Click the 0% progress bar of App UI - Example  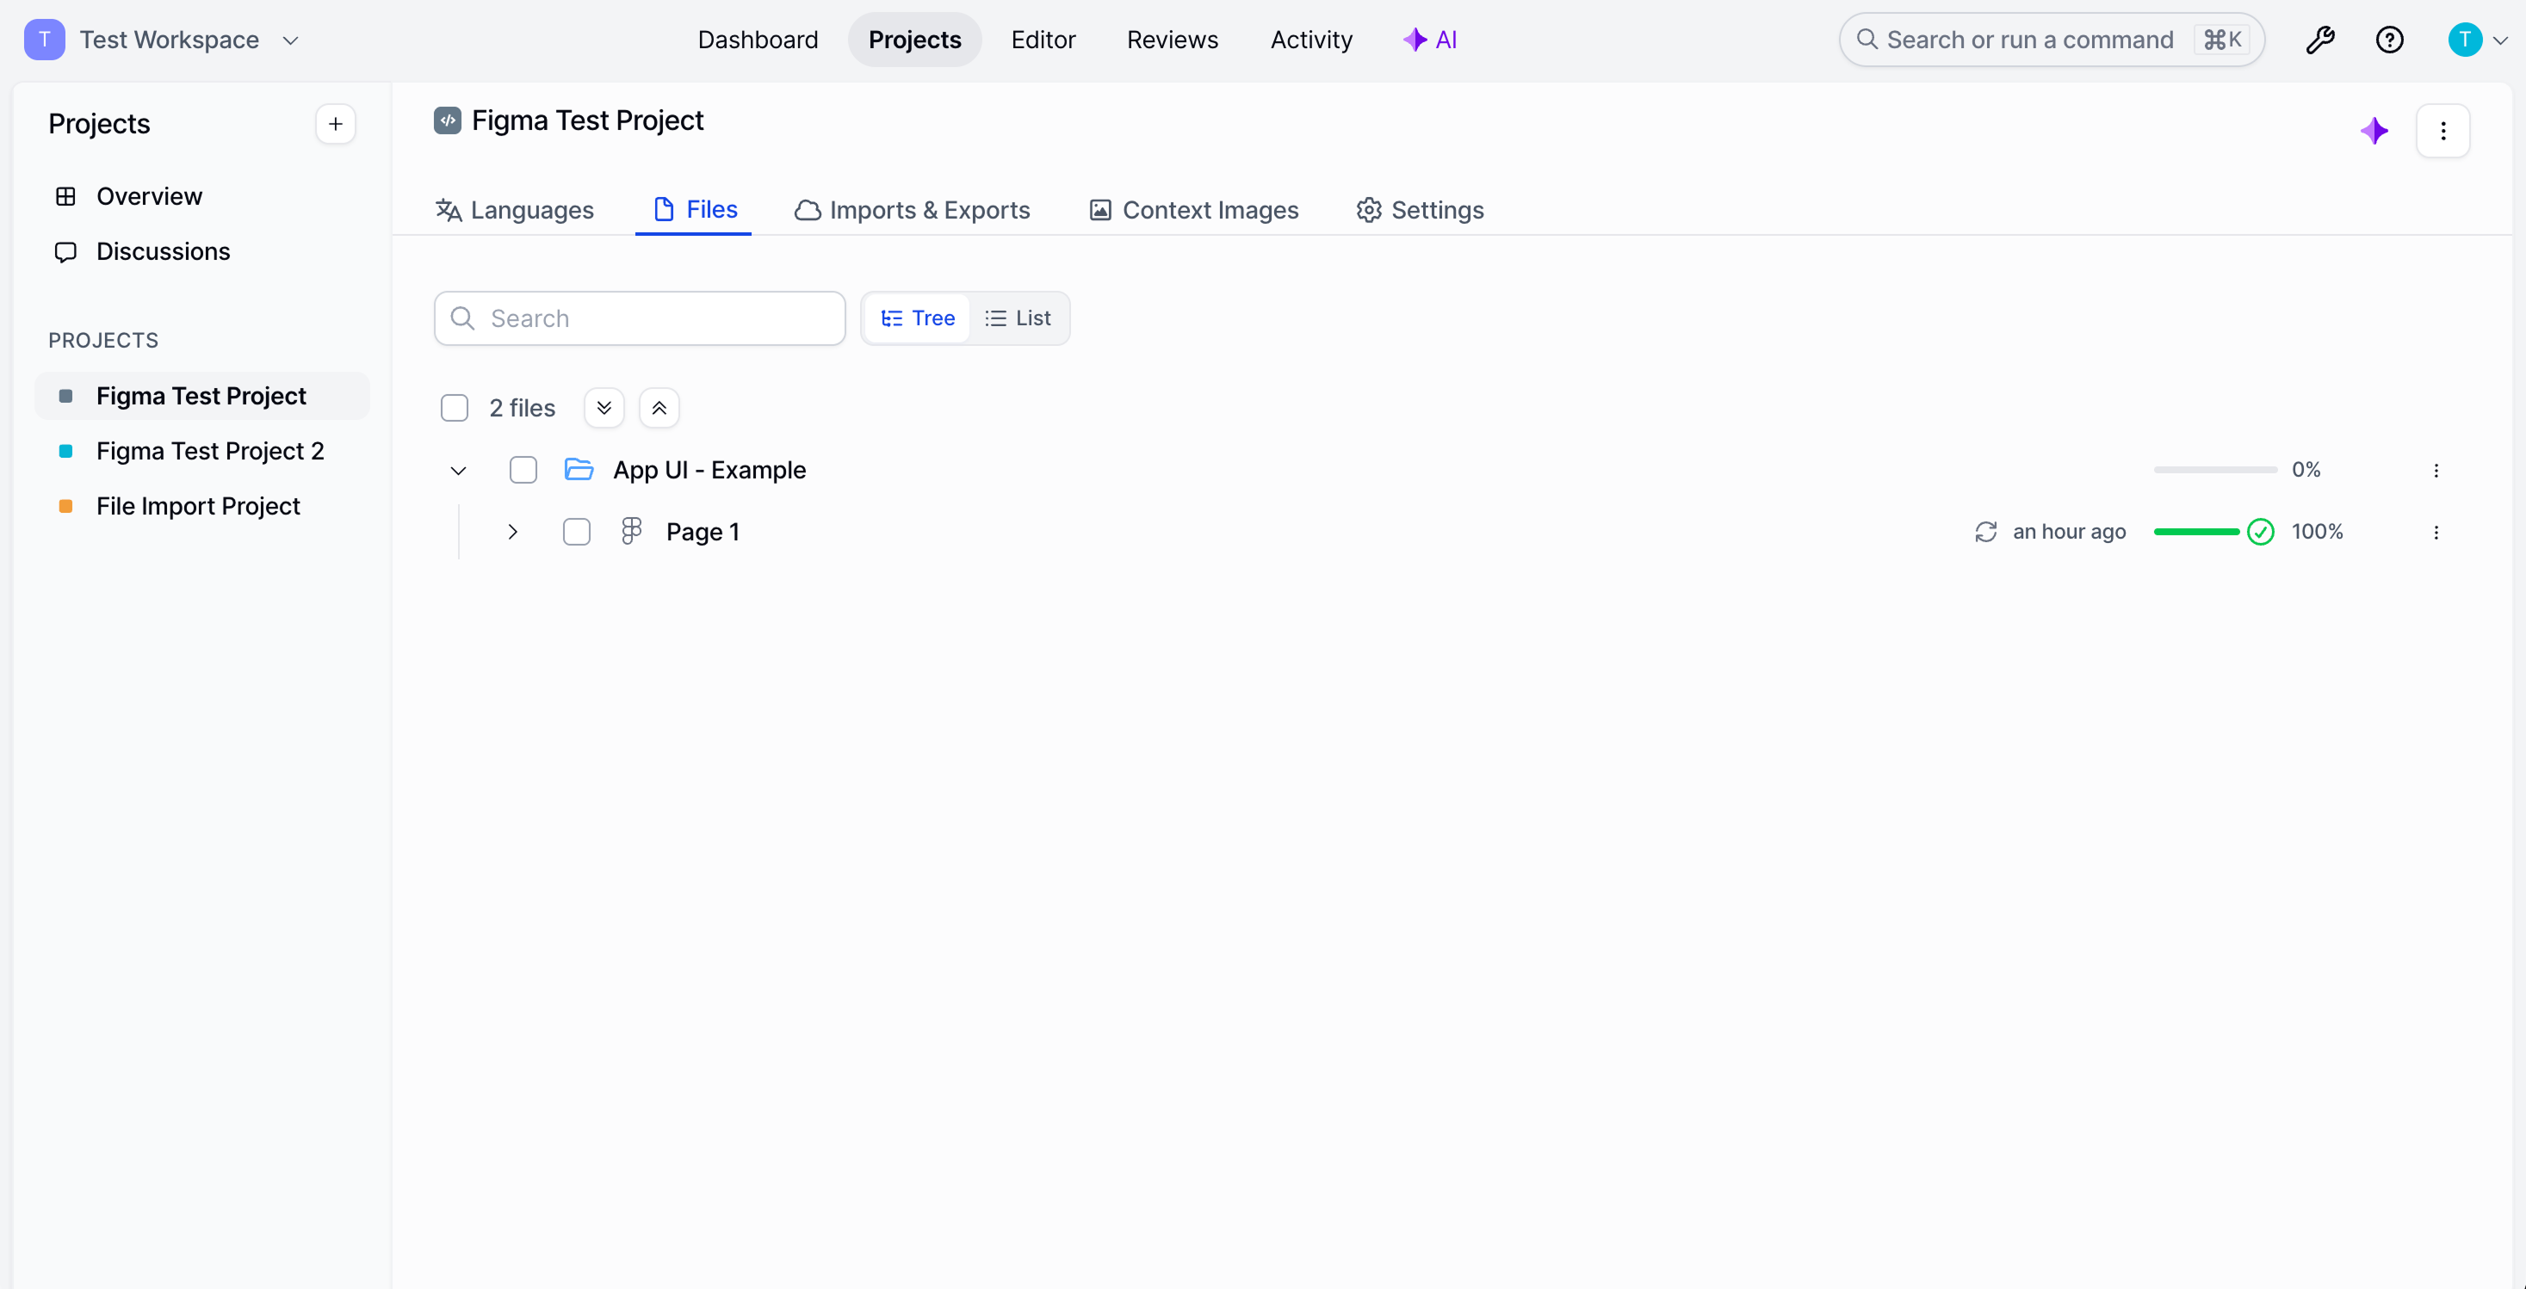pos(2215,471)
